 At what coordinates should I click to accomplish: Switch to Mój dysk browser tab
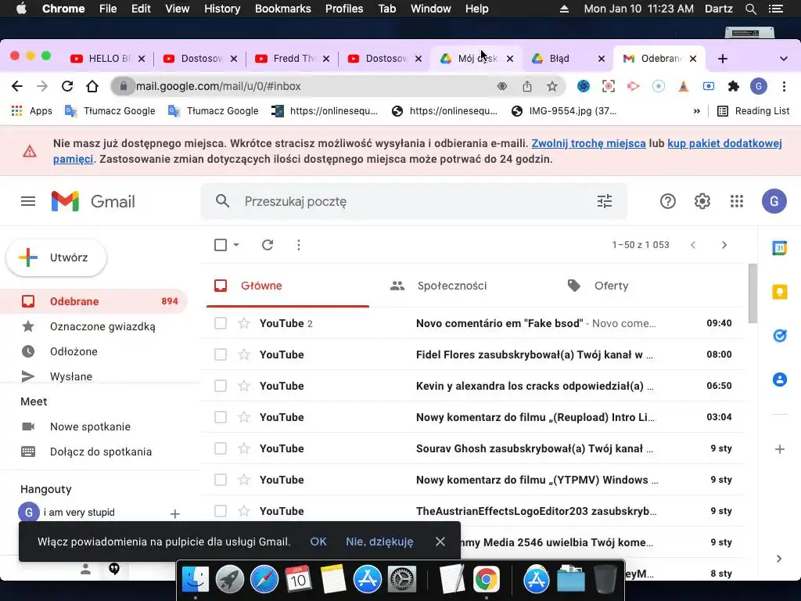476,58
